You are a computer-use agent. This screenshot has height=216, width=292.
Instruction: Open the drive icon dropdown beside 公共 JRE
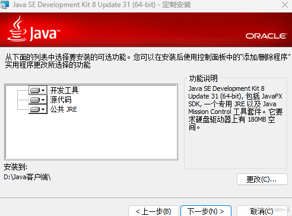[x=38, y=109]
